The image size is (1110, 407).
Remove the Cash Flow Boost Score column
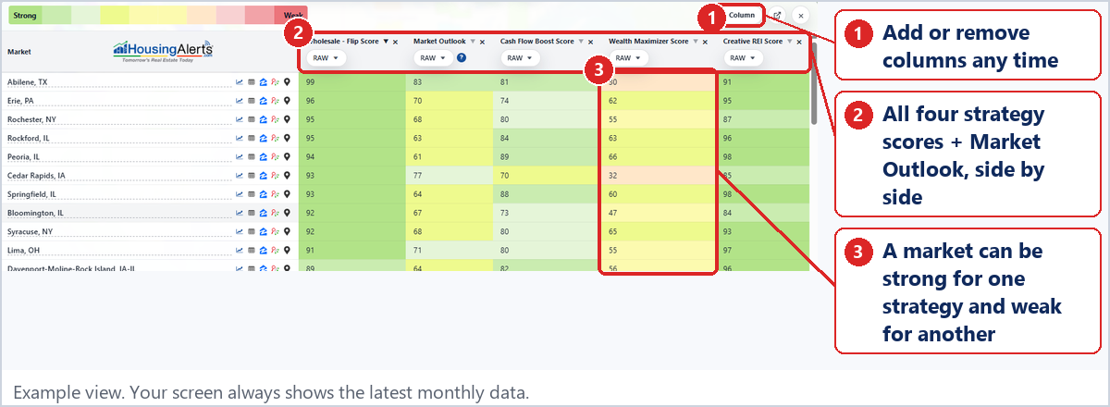coord(590,42)
